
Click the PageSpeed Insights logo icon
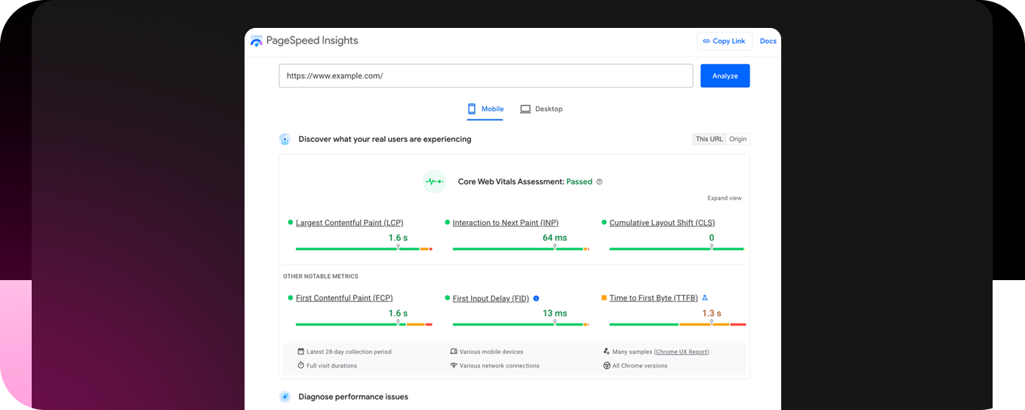(x=257, y=41)
